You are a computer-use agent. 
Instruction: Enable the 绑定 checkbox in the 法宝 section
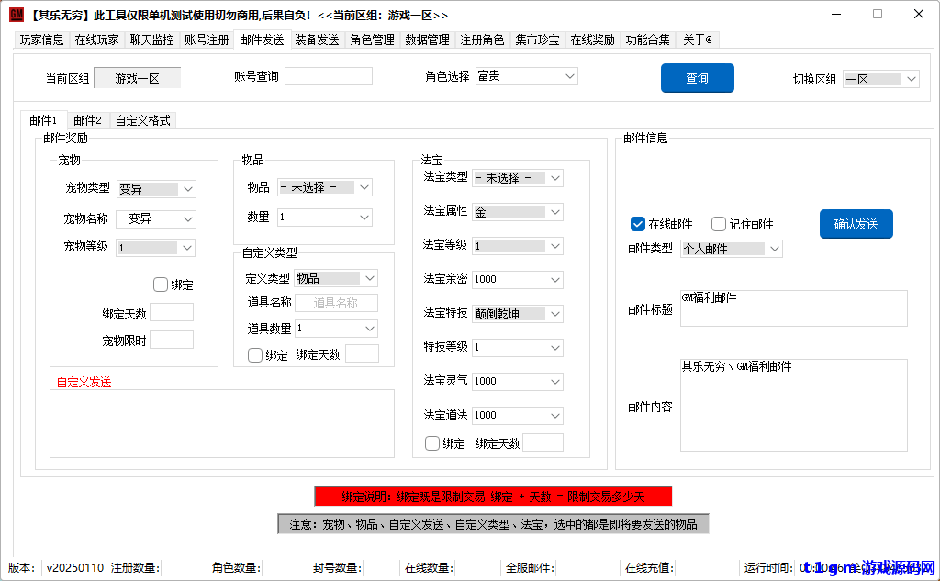[430, 442]
